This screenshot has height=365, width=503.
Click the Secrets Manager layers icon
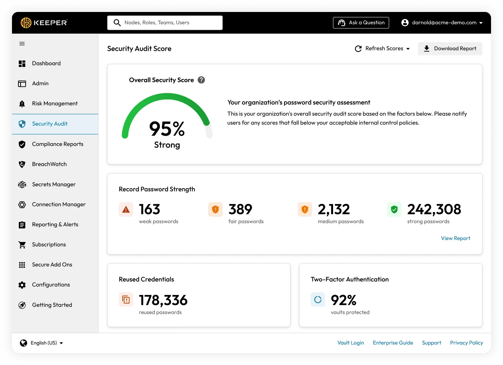(22, 184)
